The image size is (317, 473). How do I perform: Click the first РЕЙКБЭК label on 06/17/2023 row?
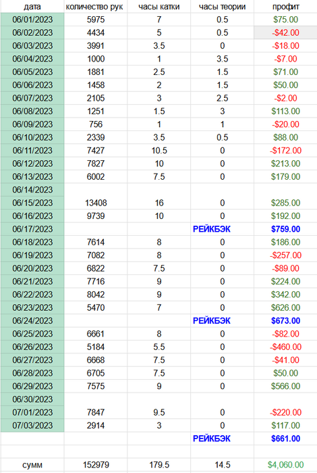(x=212, y=229)
